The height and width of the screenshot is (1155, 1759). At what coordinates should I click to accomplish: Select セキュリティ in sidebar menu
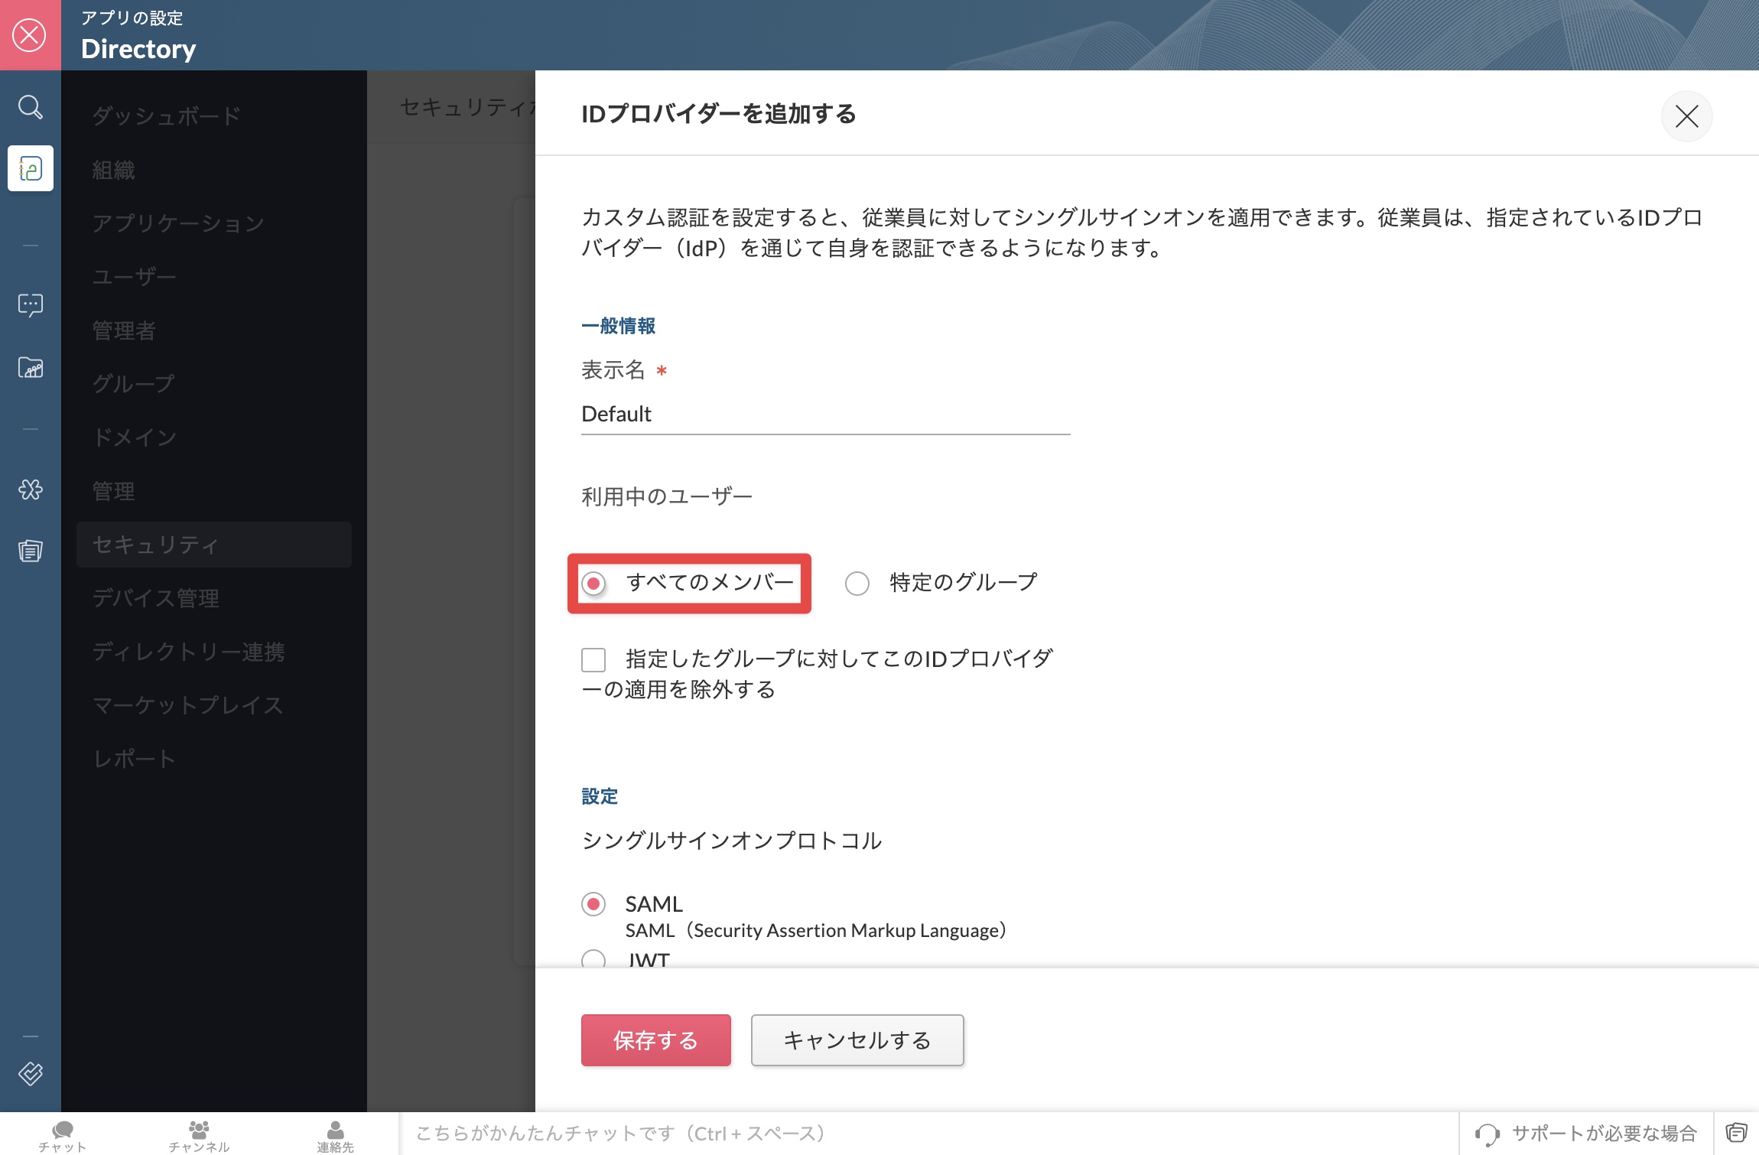[214, 545]
